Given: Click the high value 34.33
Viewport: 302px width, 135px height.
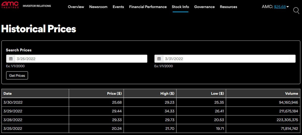Looking at the screenshot, I should (x=169, y=111).
